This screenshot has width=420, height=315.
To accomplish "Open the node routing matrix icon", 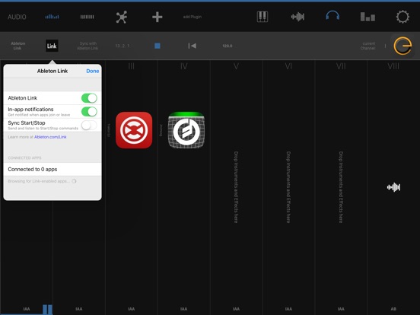I will [x=122, y=17].
